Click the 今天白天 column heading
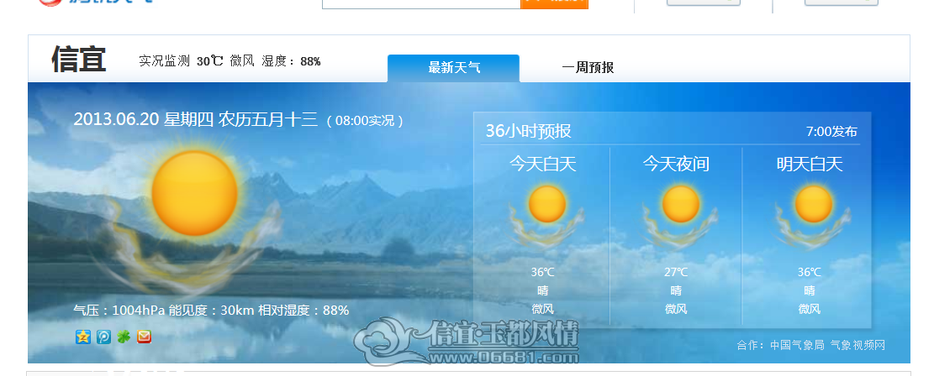 (542, 164)
